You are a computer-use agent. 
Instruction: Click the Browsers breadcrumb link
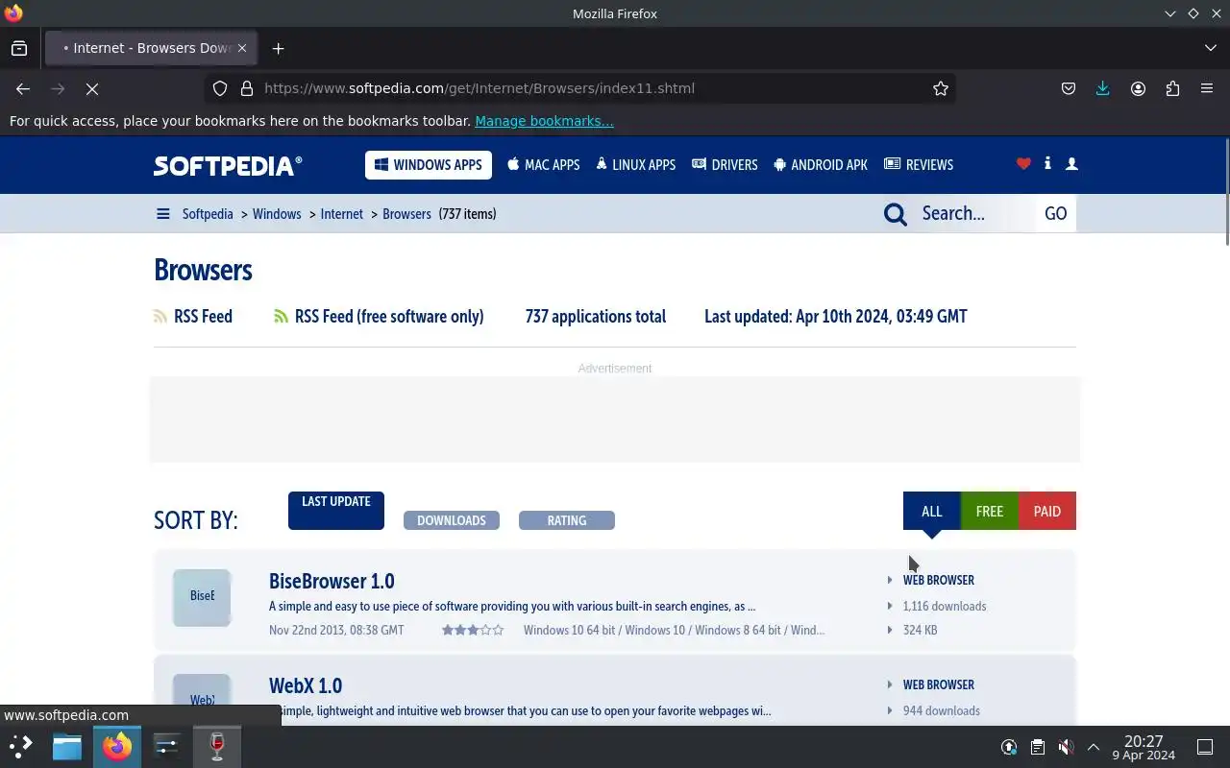(406, 214)
